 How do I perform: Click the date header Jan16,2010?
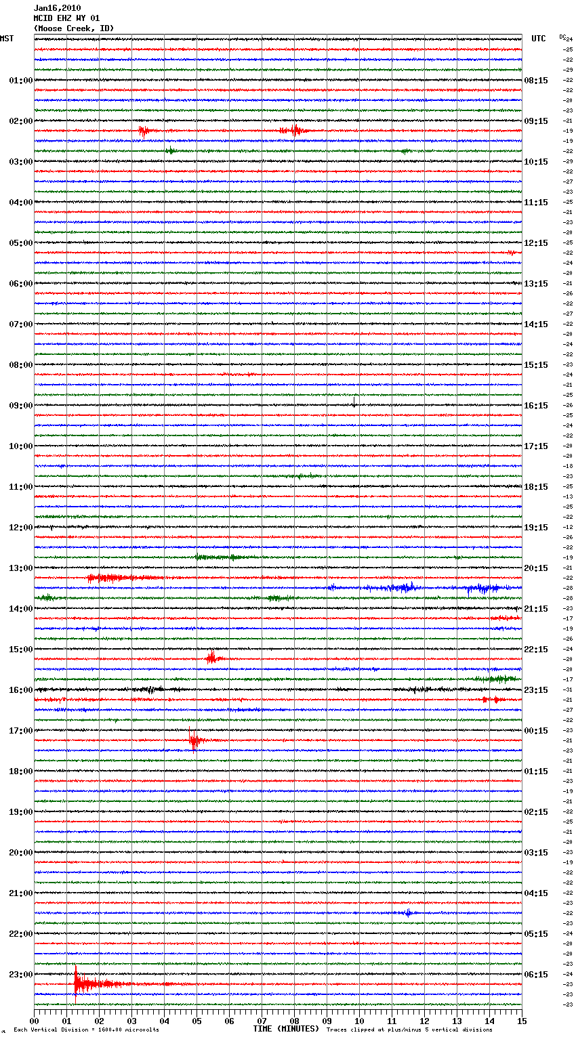[58, 8]
